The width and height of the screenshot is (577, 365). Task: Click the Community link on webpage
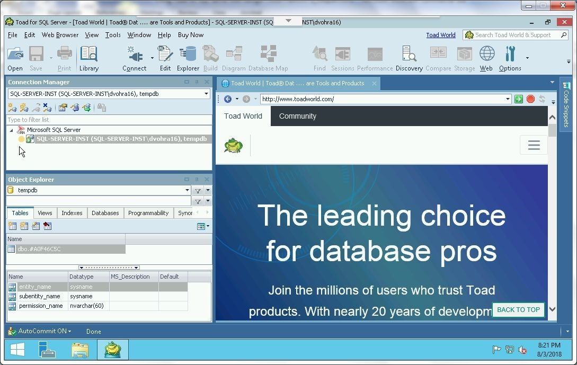tap(297, 116)
